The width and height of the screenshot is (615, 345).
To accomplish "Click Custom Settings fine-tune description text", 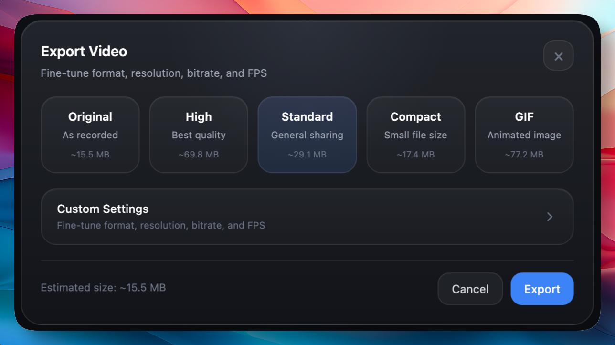I will [161, 225].
